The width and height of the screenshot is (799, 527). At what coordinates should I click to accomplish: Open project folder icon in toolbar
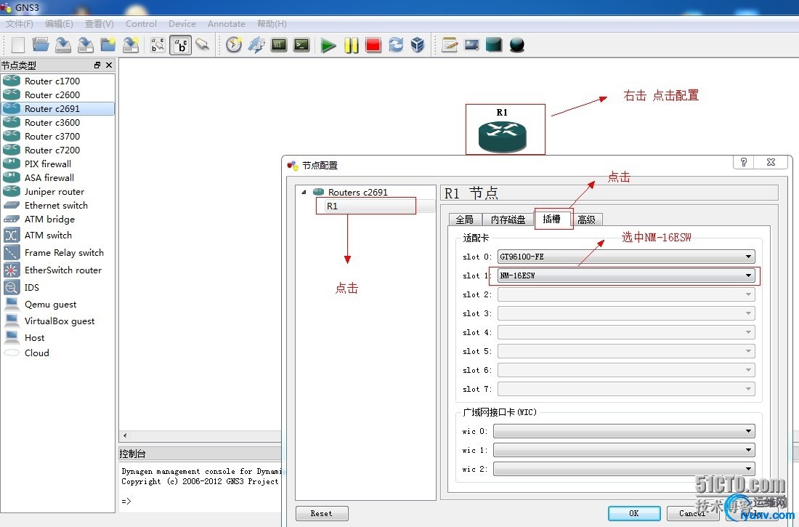[41, 45]
